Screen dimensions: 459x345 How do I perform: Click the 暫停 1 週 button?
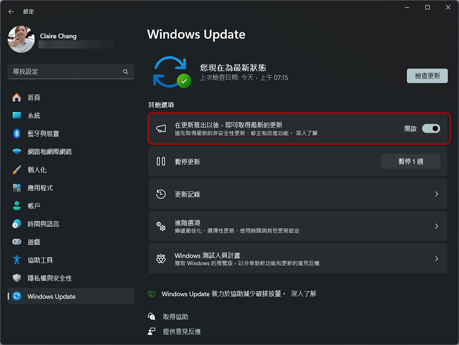click(410, 161)
